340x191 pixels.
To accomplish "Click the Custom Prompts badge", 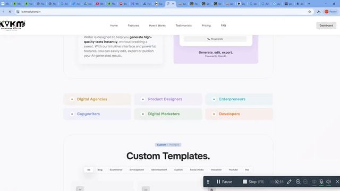I will [x=168, y=145].
